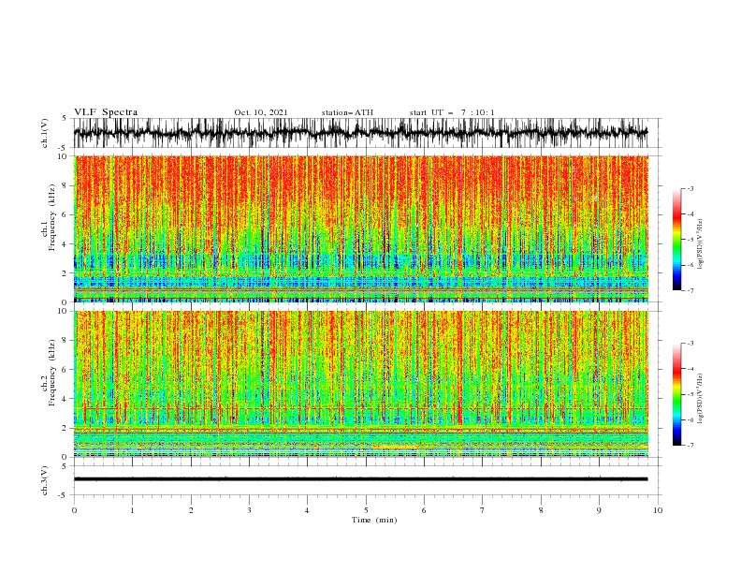Image resolution: width=741 pixels, height=573 pixels.
Task: Click the time-axis tick label "9"
Action: point(599,510)
